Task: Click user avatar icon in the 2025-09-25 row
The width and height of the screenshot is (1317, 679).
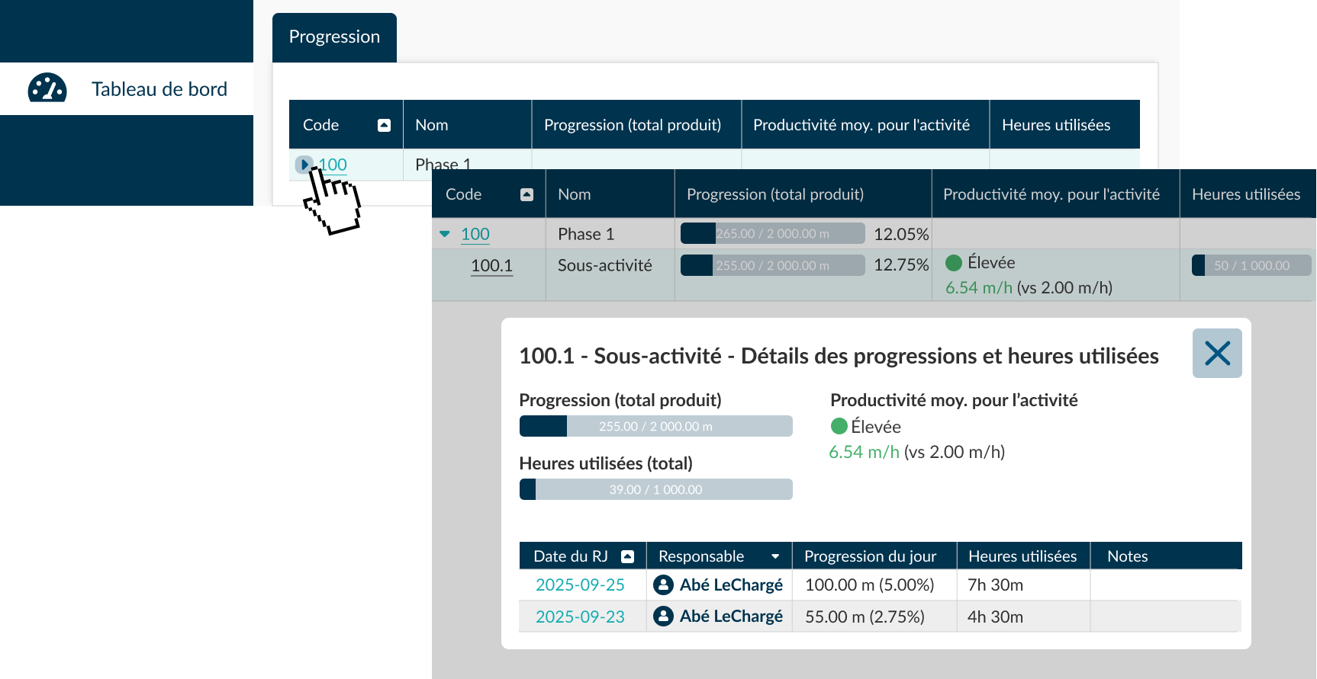Action: pyautogui.click(x=664, y=585)
